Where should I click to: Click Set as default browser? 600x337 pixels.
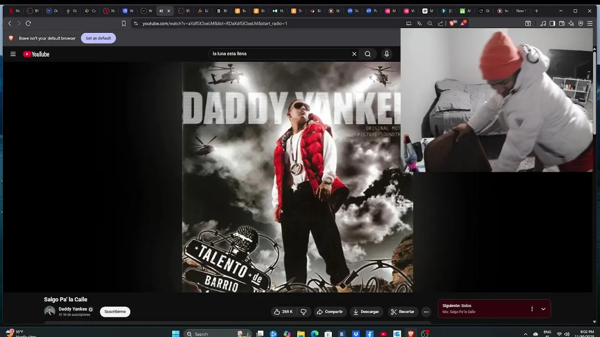tap(98, 38)
